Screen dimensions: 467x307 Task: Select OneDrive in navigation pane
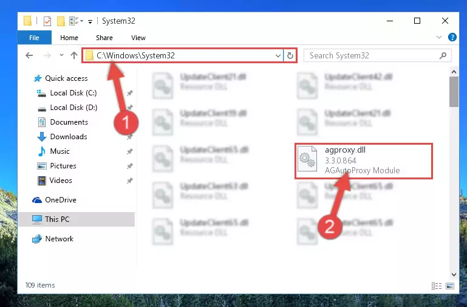click(x=61, y=200)
